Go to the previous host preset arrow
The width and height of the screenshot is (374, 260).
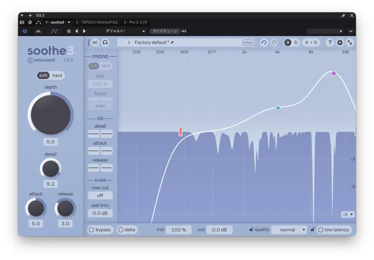click(x=76, y=31)
